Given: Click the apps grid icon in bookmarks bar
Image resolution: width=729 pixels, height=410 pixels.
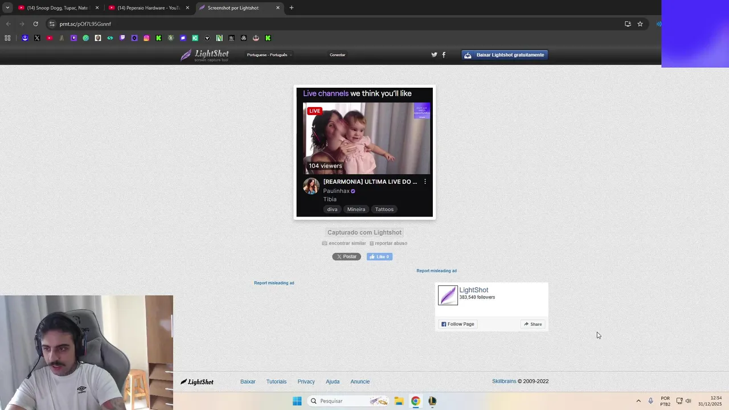Looking at the screenshot, I should 7,38.
